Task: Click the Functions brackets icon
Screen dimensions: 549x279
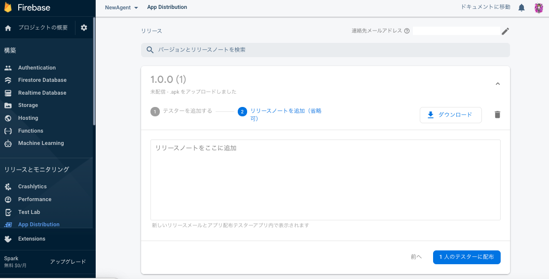Action: 8,131
